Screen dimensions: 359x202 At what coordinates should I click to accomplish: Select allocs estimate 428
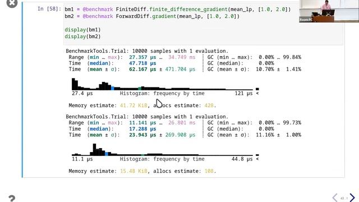tap(209, 105)
